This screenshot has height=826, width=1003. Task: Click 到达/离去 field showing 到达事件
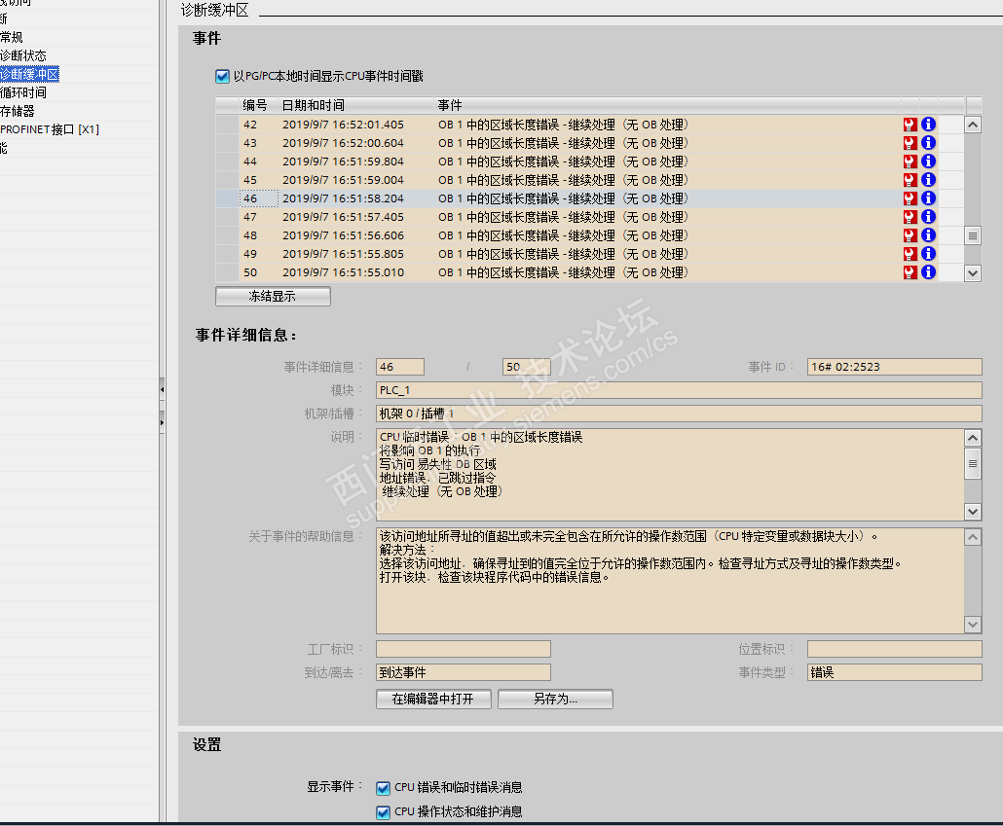pos(464,672)
